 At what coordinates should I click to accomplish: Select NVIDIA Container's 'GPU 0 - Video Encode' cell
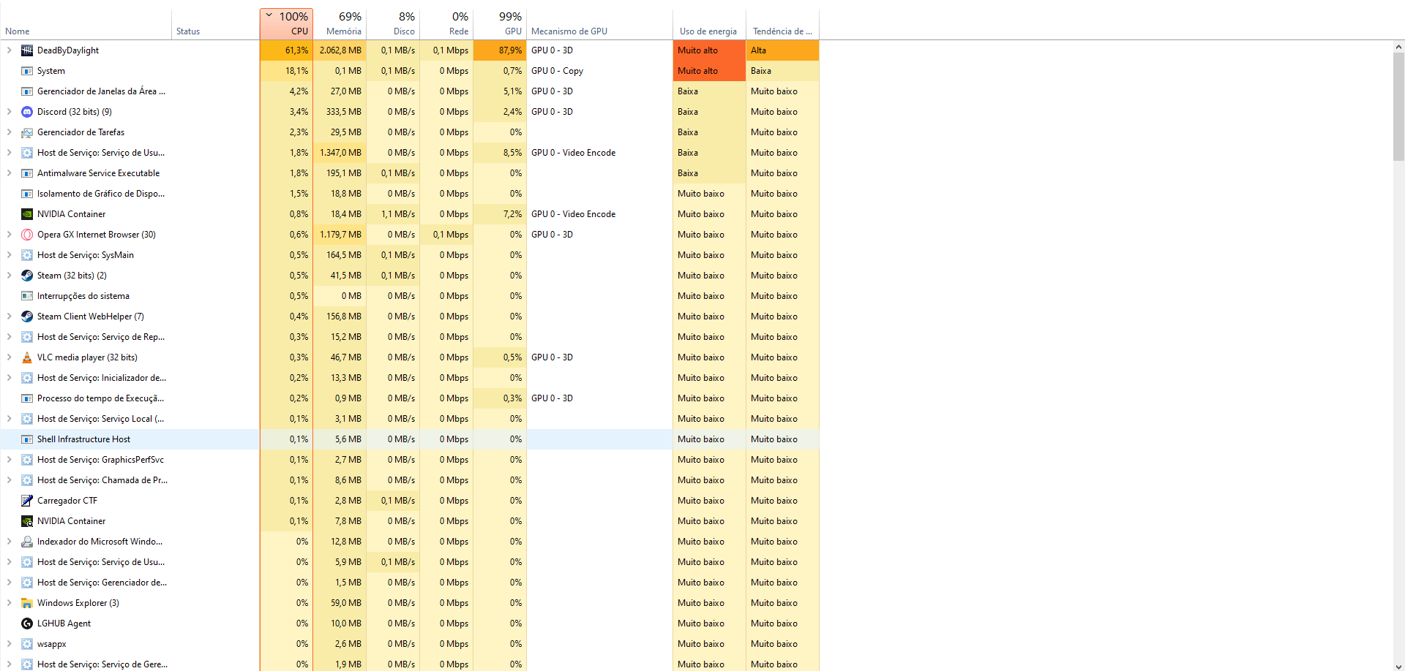tap(599, 214)
